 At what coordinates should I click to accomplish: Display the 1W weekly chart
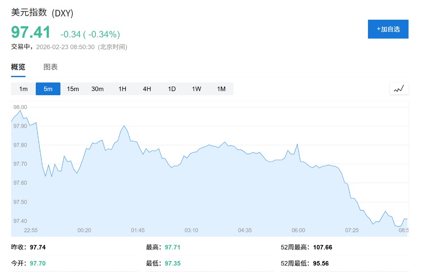coord(197,89)
